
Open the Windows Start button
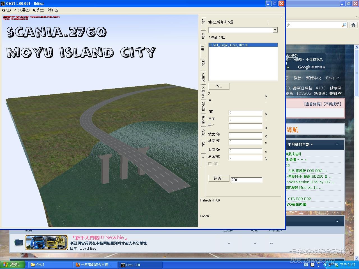tap(13, 265)
